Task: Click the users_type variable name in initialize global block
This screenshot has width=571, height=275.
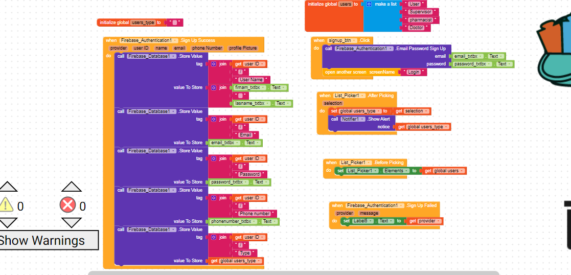Action: [143, 22]
